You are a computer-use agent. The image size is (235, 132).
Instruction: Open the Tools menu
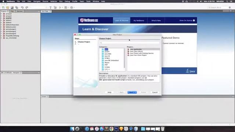[88, 1]
